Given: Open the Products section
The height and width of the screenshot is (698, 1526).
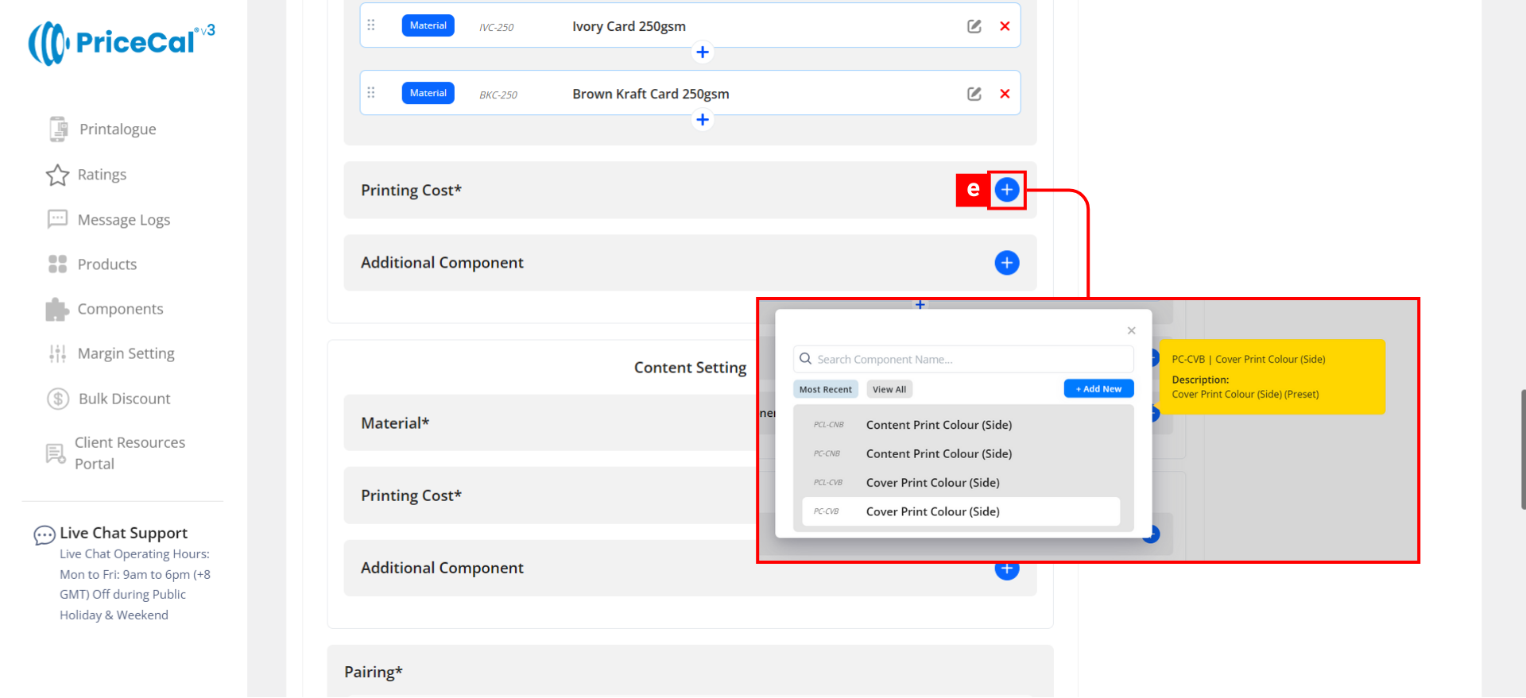Looking at the screenshot, I should click(x=107, y=264).
